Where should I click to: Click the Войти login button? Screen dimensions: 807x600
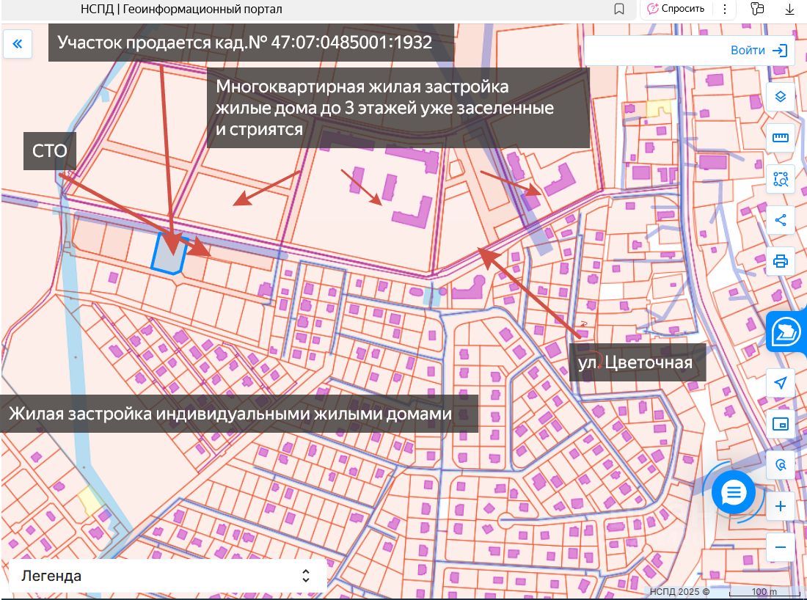click(759, 51)
